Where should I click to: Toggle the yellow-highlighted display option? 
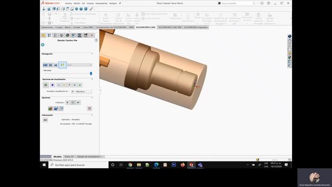tap(64, 85)
